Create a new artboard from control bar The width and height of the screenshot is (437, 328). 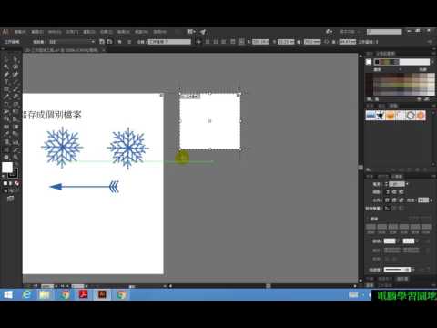[120, 42]
